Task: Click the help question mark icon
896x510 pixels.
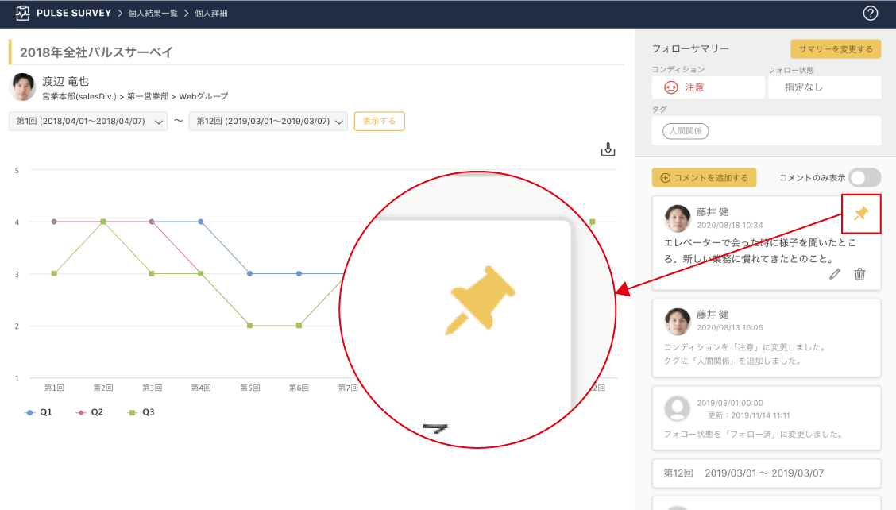Action: (870, 14)
